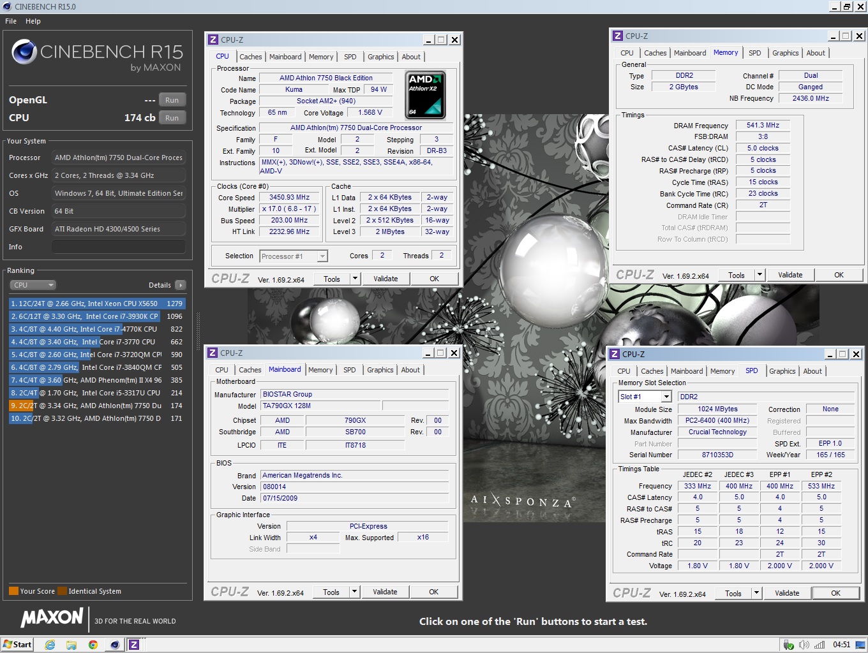Click the AMD Athlon X2 processor logo

425,94
